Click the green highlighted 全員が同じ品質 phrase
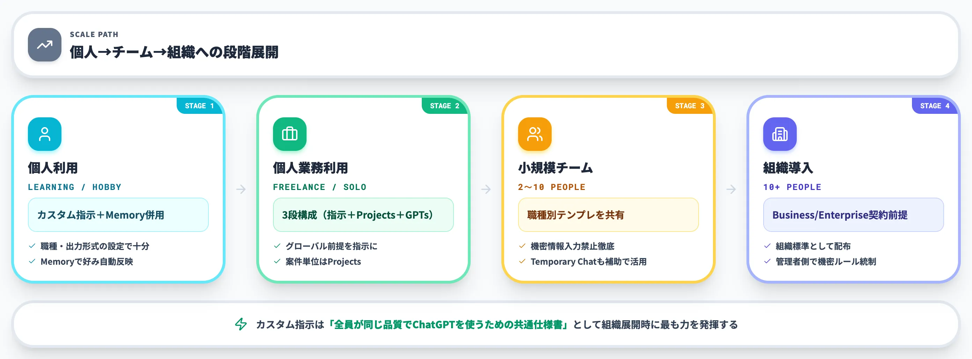972x359 pixels. (x=448, y=325)
